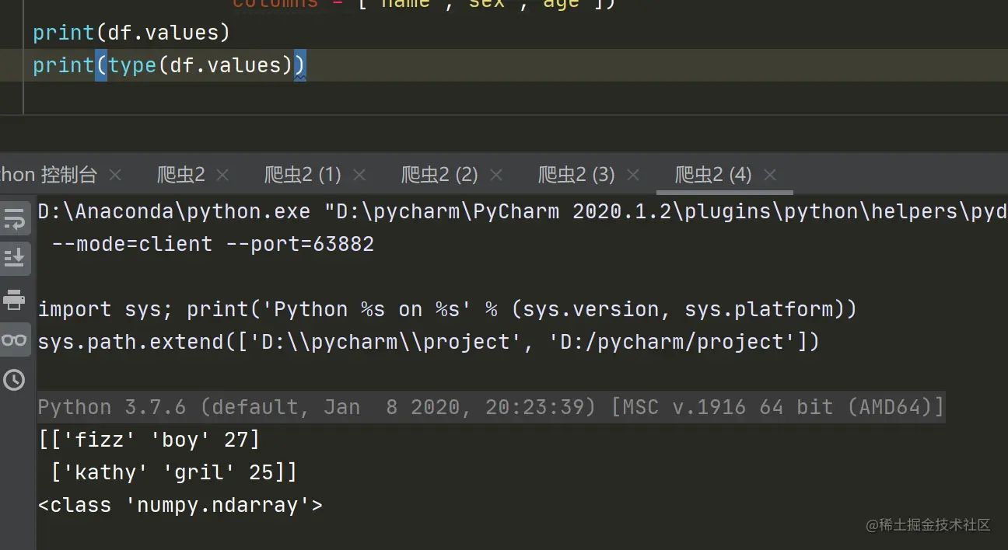Switch to the 爬虫2 (2) tab

[439, 175]
